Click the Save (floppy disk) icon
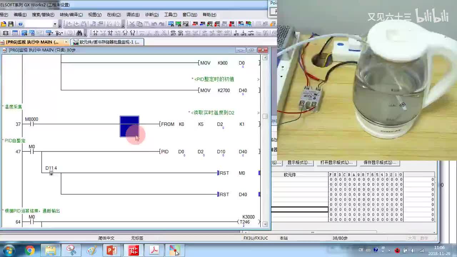 [11, 24]
